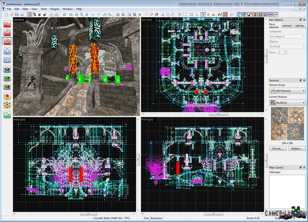Image resolution: width=308 pixels, height=222 pixels.
Task: Open the Edit menu
Action: (x=17, y=9)
